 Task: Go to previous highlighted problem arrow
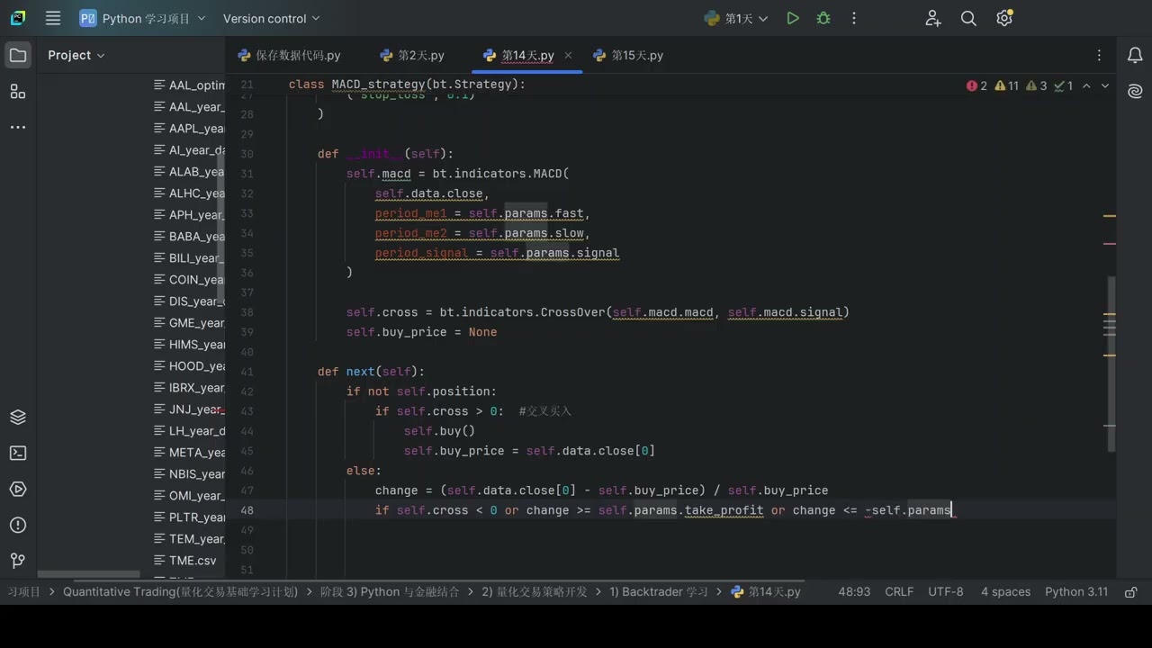(1086, 85)
